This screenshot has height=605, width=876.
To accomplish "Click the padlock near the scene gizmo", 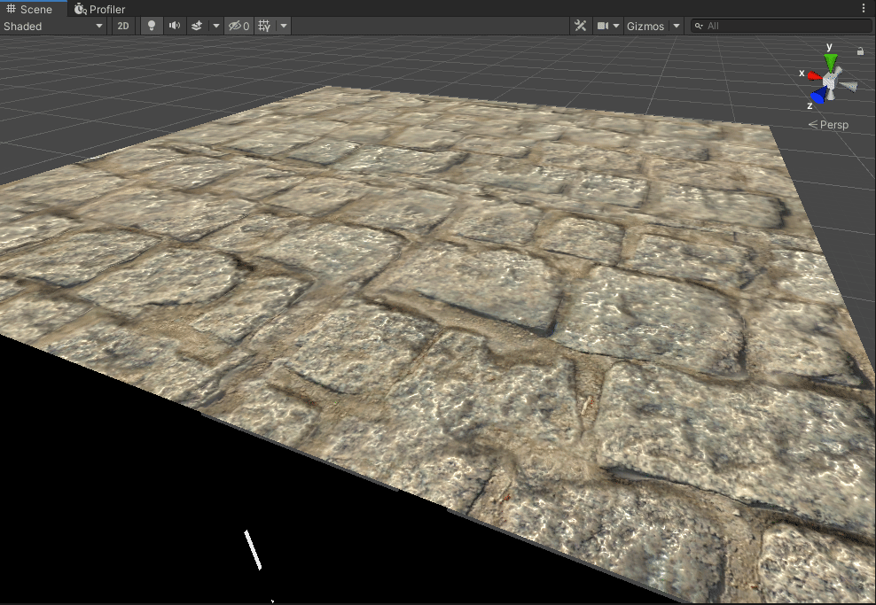I will (858, 50).
